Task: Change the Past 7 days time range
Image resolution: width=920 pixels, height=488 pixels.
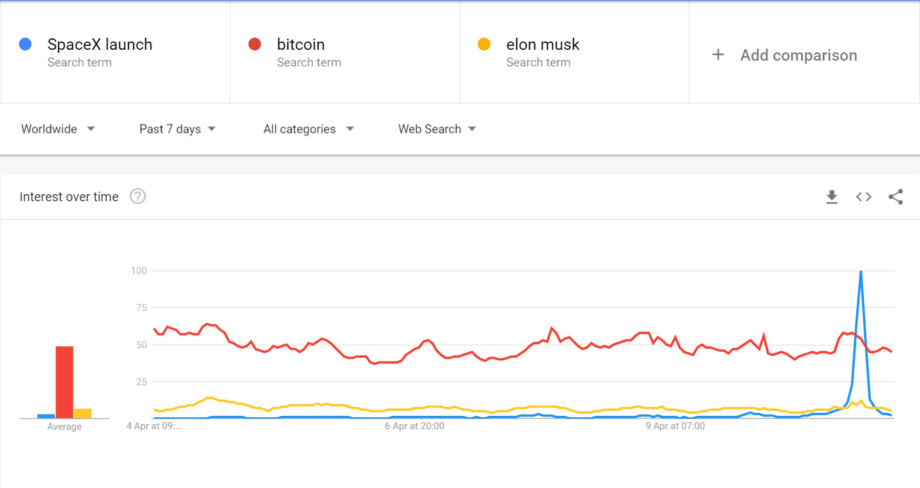Action: tap(177, 128)
